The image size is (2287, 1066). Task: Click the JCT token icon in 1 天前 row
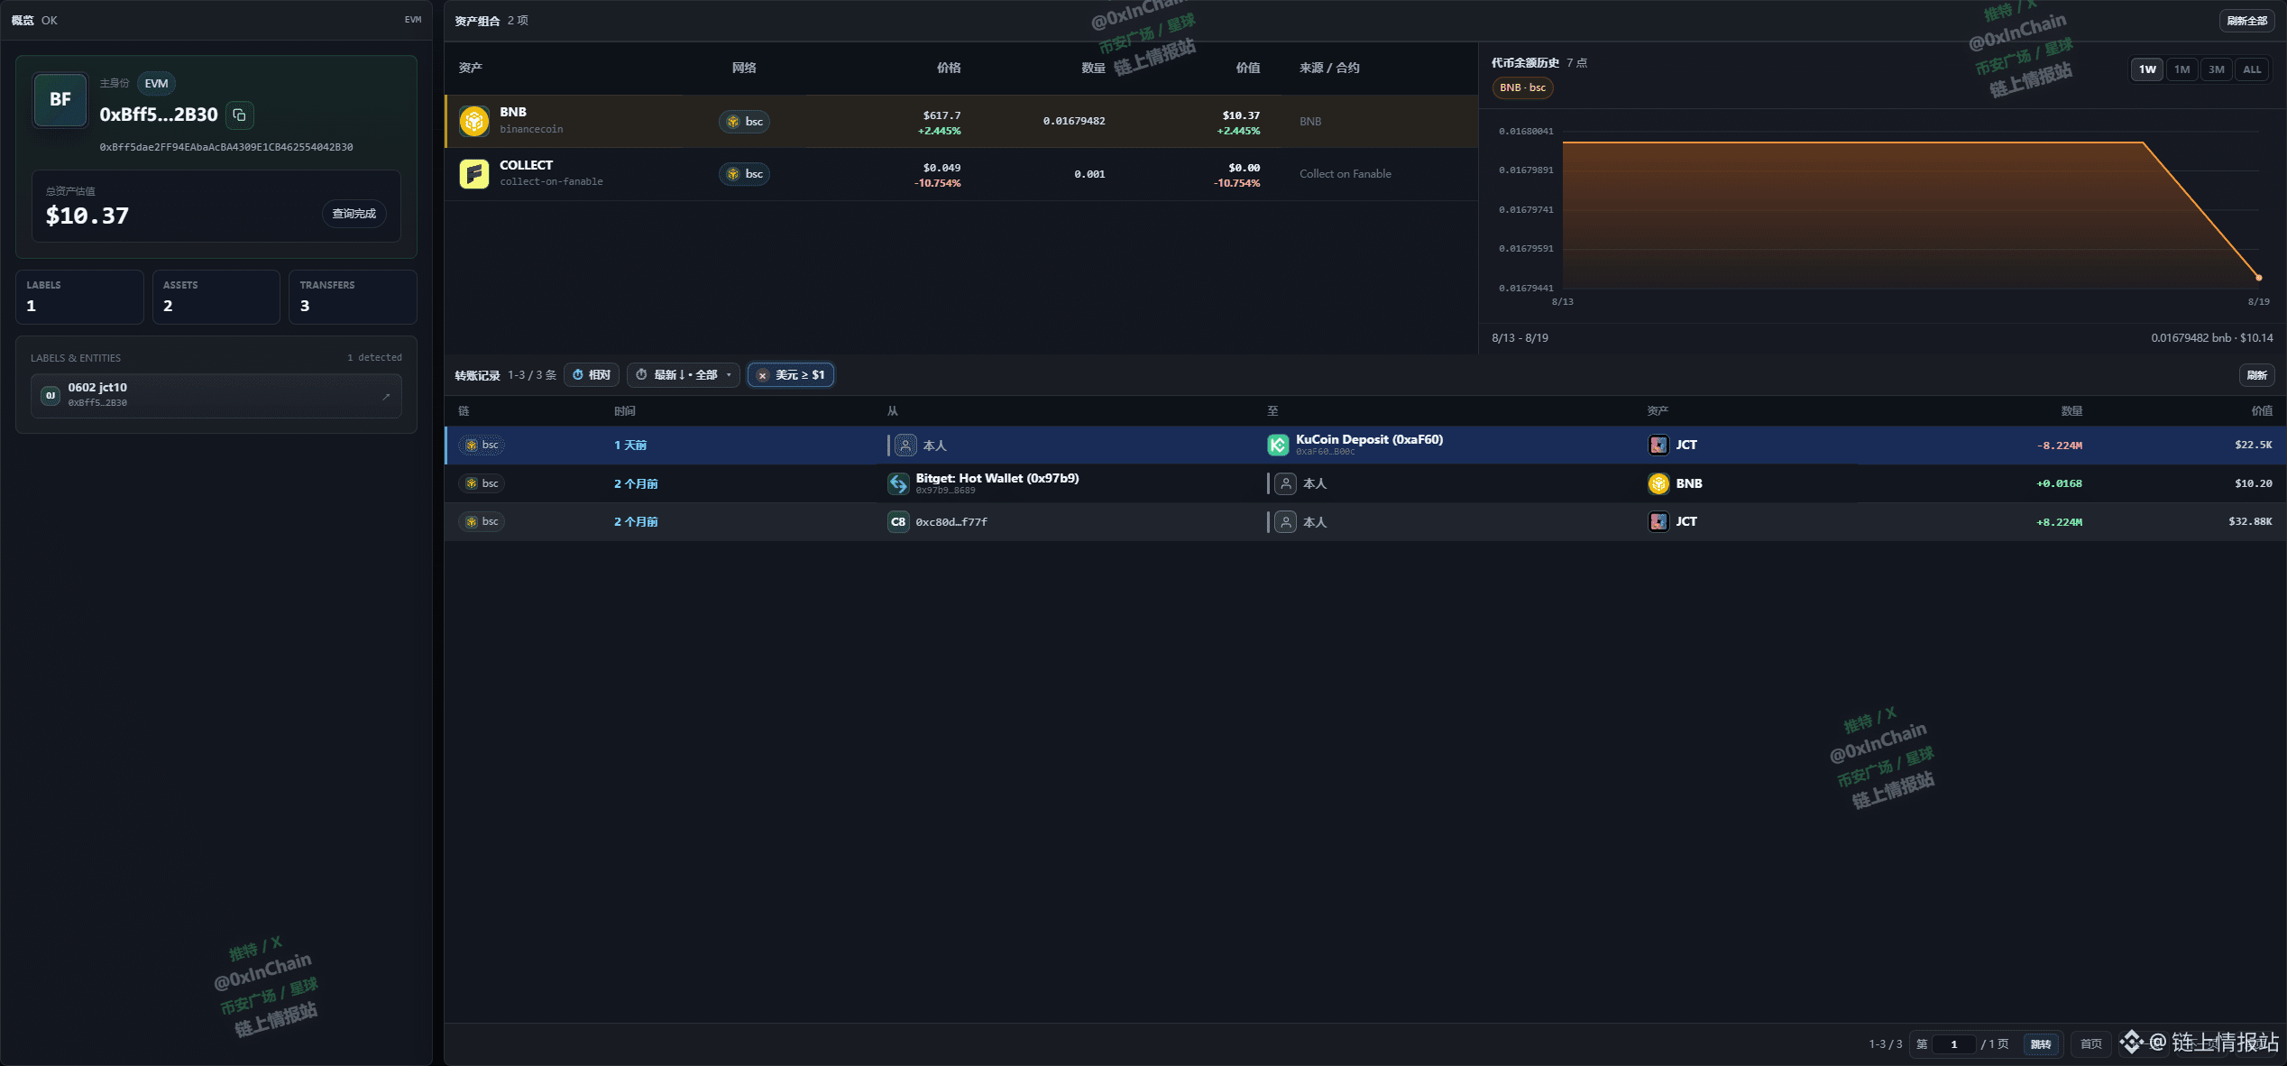click(1658, 446)
